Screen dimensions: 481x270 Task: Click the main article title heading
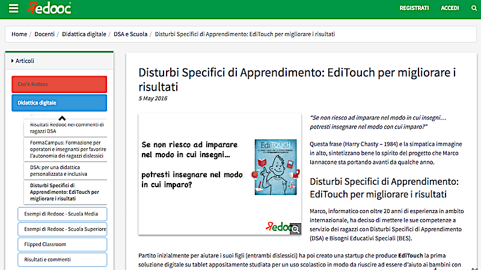click(297, 80)
